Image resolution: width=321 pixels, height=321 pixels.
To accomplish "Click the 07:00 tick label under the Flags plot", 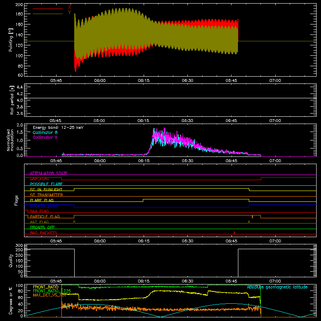I will 275,241.
